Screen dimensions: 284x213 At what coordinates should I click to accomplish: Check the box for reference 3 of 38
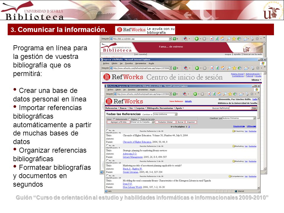click(x=107, y=160)
